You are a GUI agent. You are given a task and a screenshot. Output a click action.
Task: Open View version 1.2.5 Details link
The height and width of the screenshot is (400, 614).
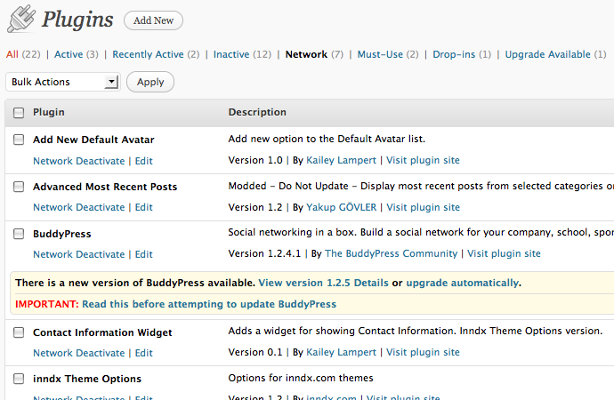coord(323,283)
